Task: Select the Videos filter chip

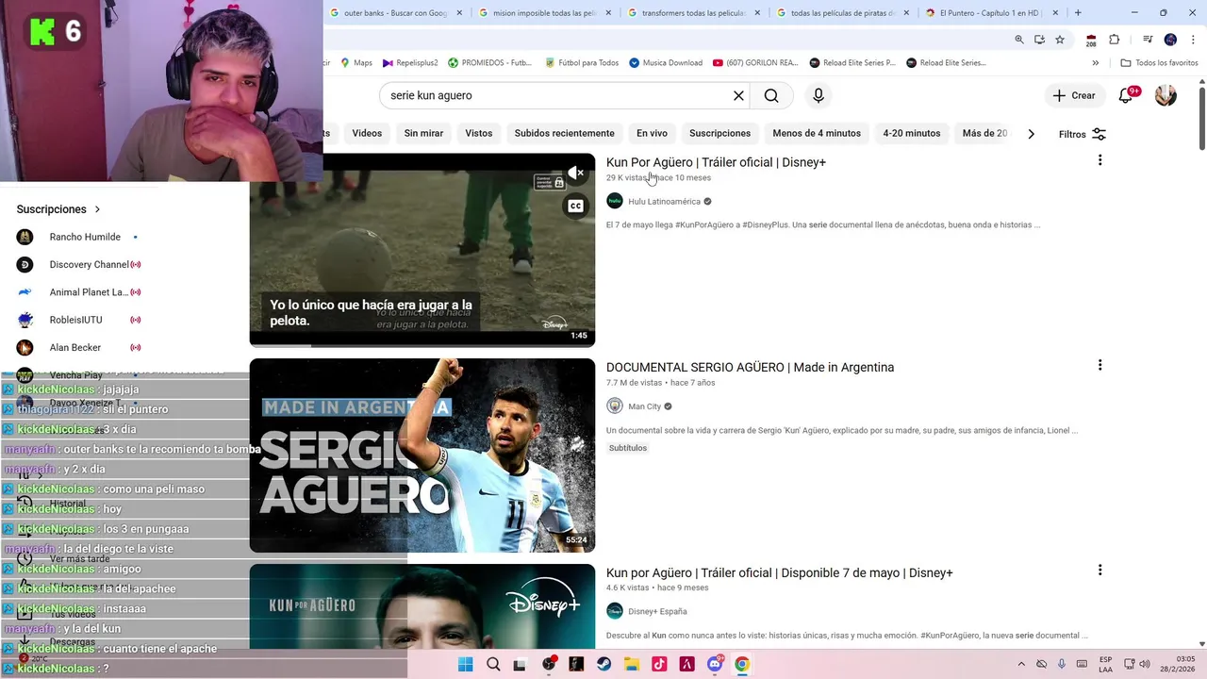Action: pos(367,133)
